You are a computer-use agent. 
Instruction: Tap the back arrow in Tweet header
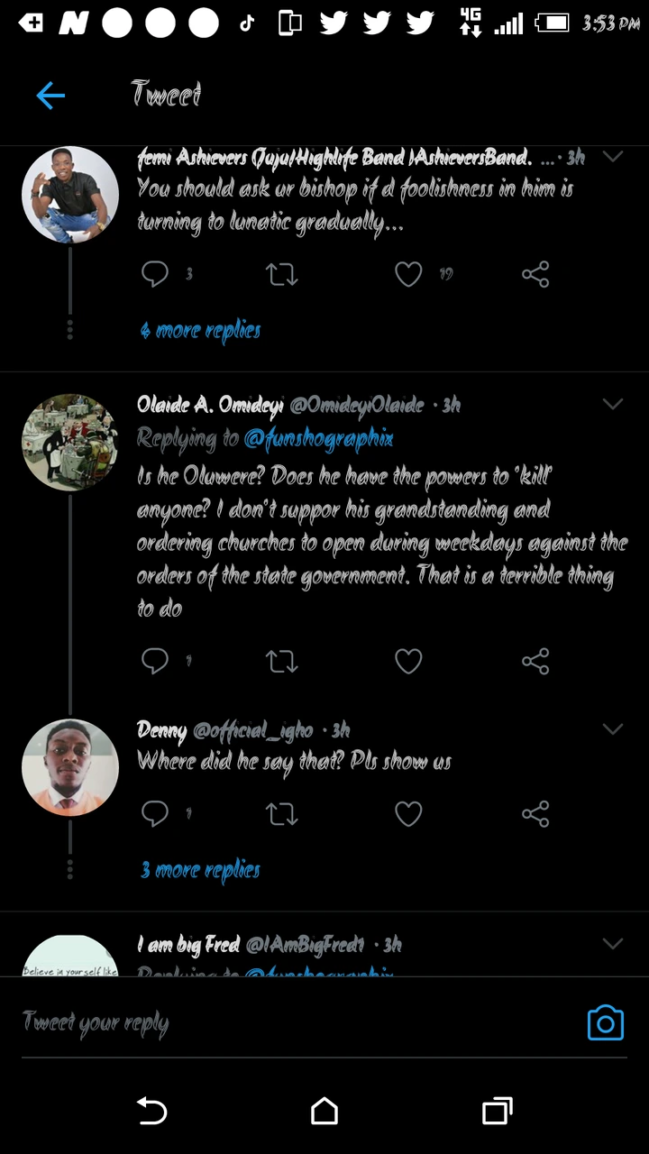pyautogui.click(x=50, y=95)
